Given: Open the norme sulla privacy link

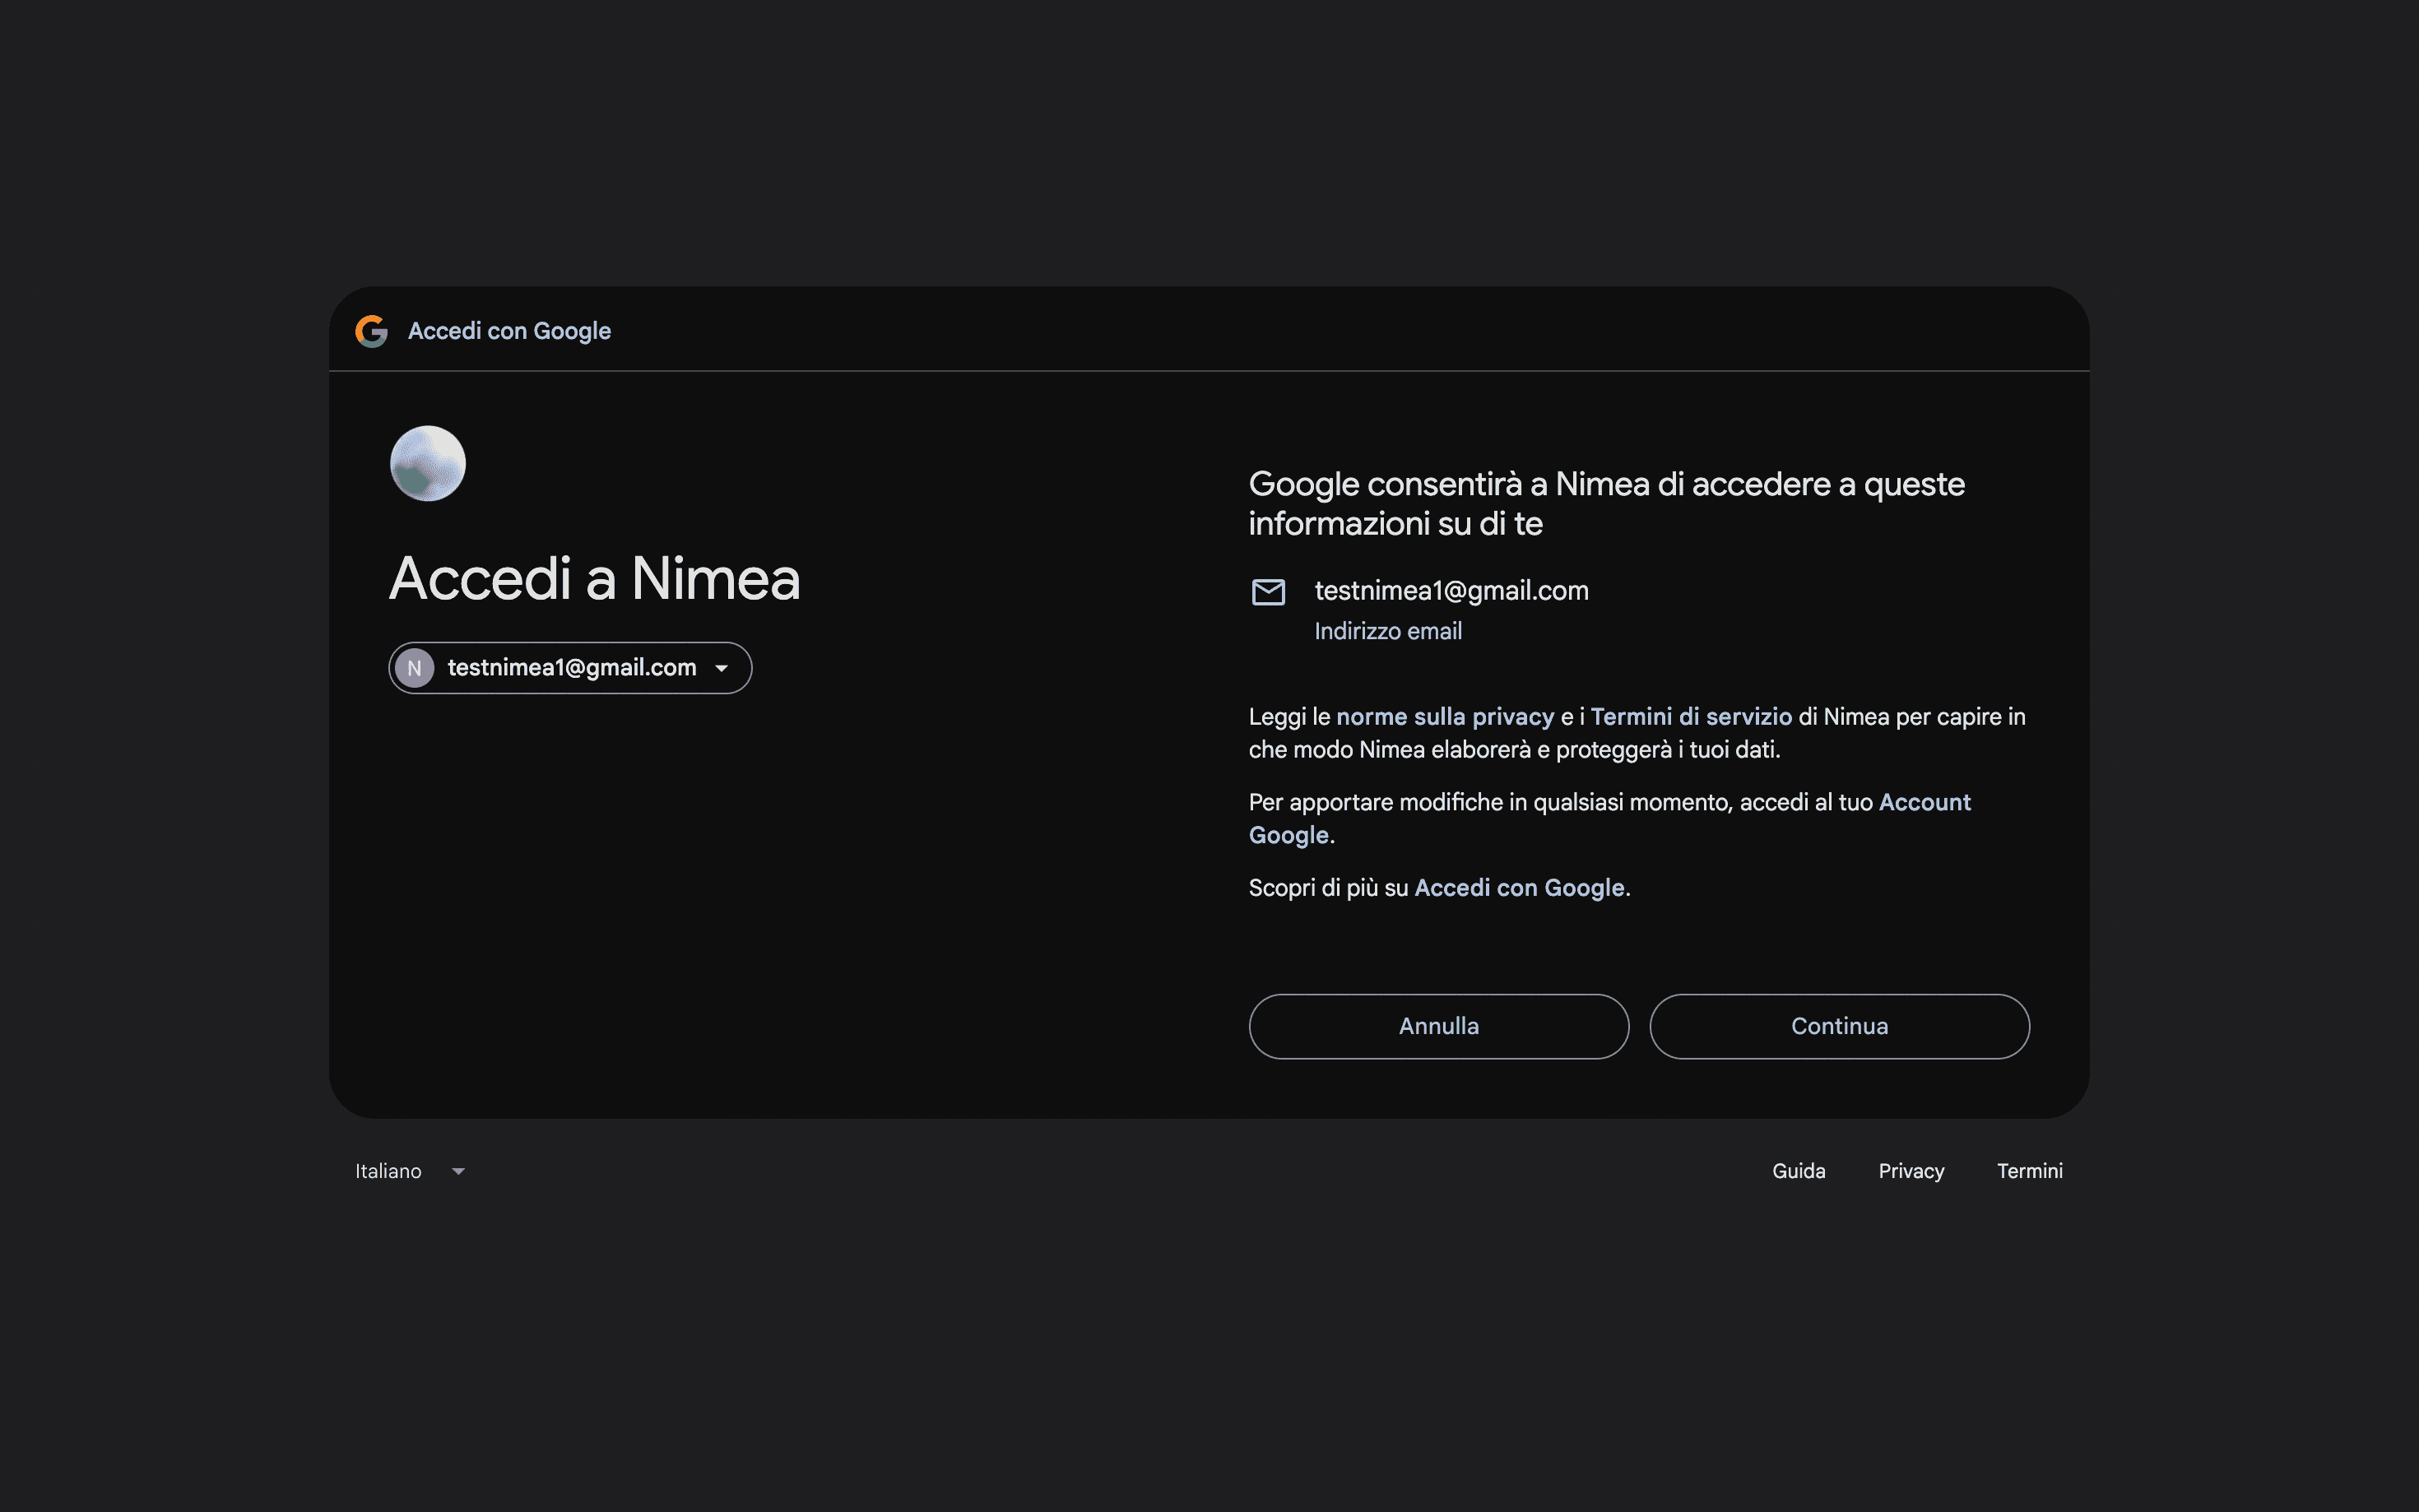Looking at the screenshot, I should coord(1445,717).
